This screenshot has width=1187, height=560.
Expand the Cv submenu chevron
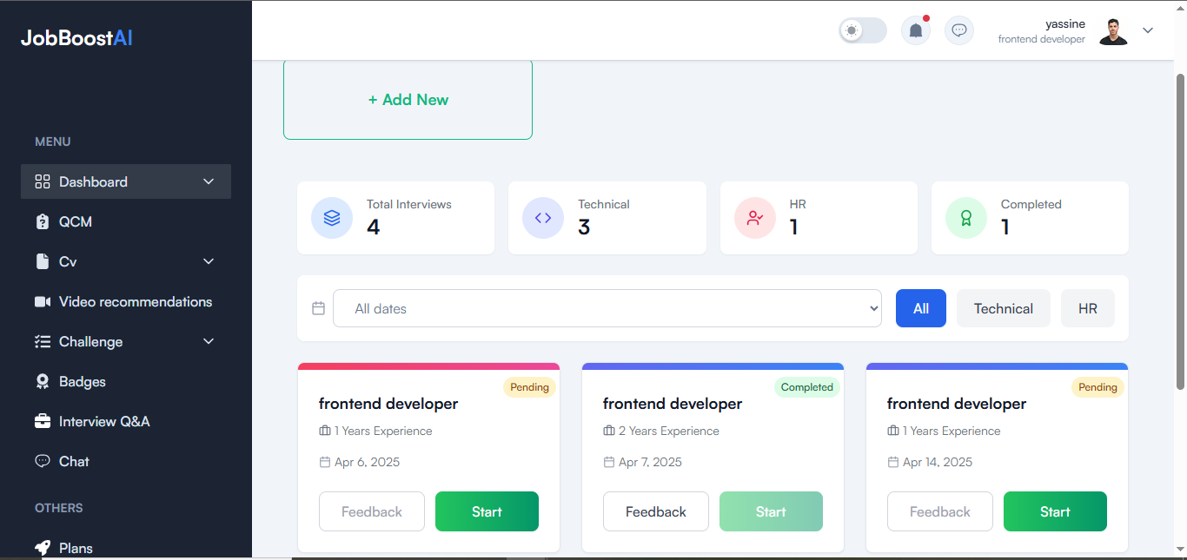209,261
